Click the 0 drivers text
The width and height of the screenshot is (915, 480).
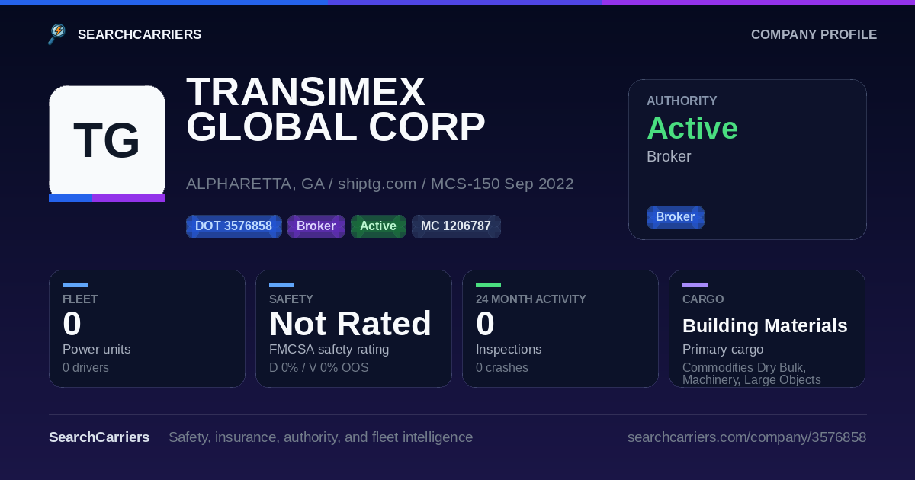point(85,368)
